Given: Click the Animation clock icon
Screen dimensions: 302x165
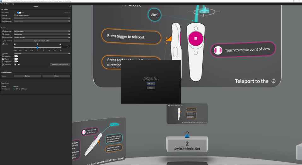Looking at the screenshot, I should coord(3,65).
